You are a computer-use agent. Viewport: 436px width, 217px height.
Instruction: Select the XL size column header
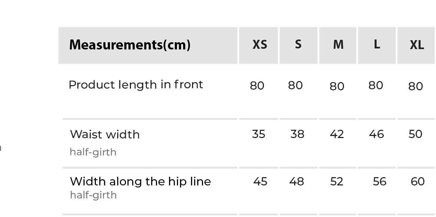pos(416,45)
